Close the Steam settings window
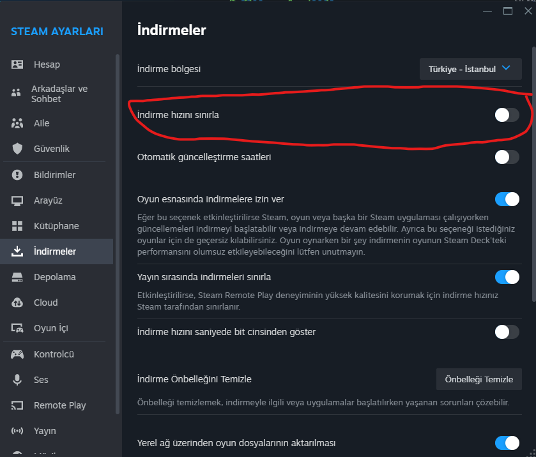 pos(528,11)
